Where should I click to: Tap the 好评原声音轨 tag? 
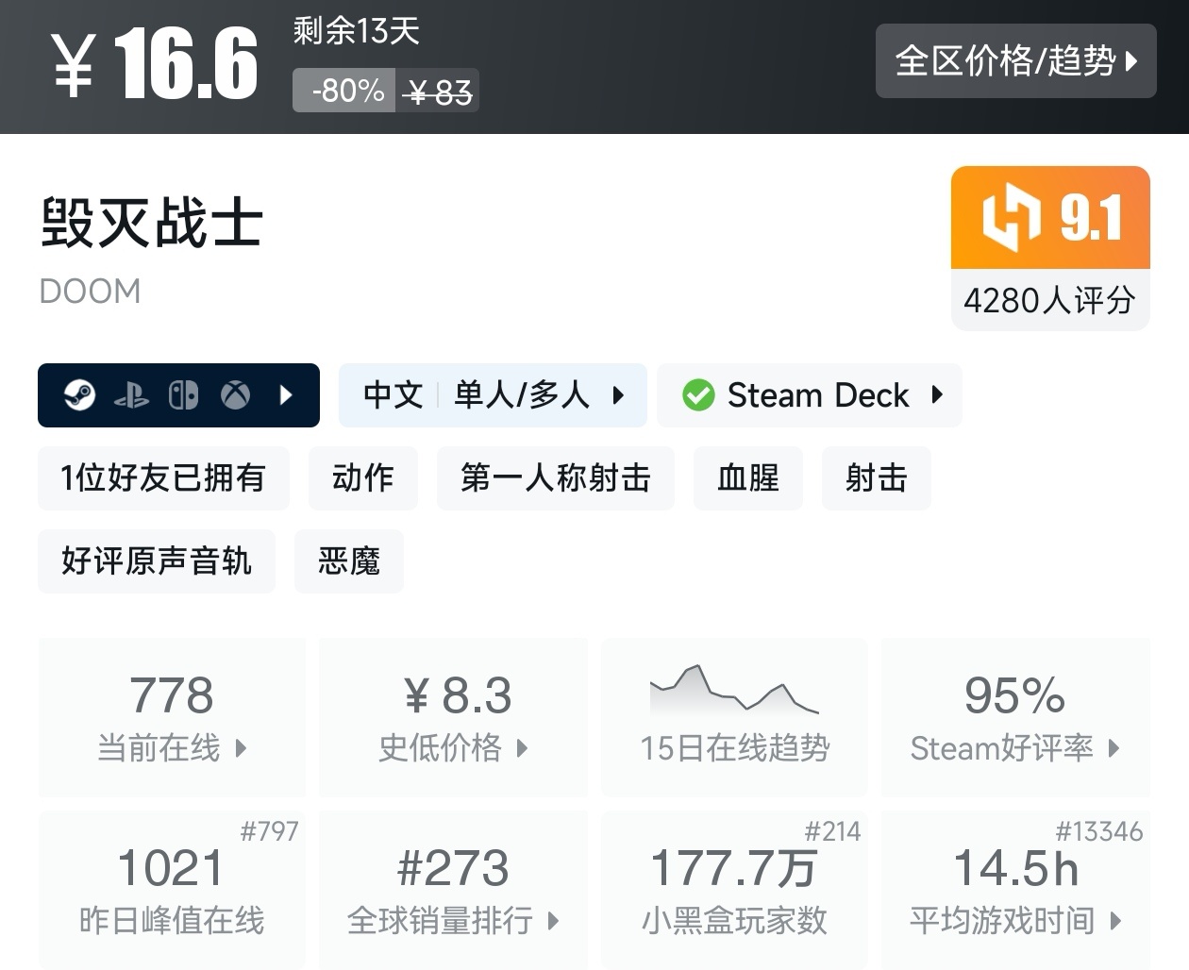click(x=157, y=561)
